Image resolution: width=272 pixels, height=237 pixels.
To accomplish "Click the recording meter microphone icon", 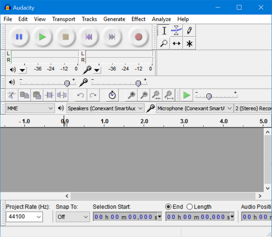I will (87, 70).
